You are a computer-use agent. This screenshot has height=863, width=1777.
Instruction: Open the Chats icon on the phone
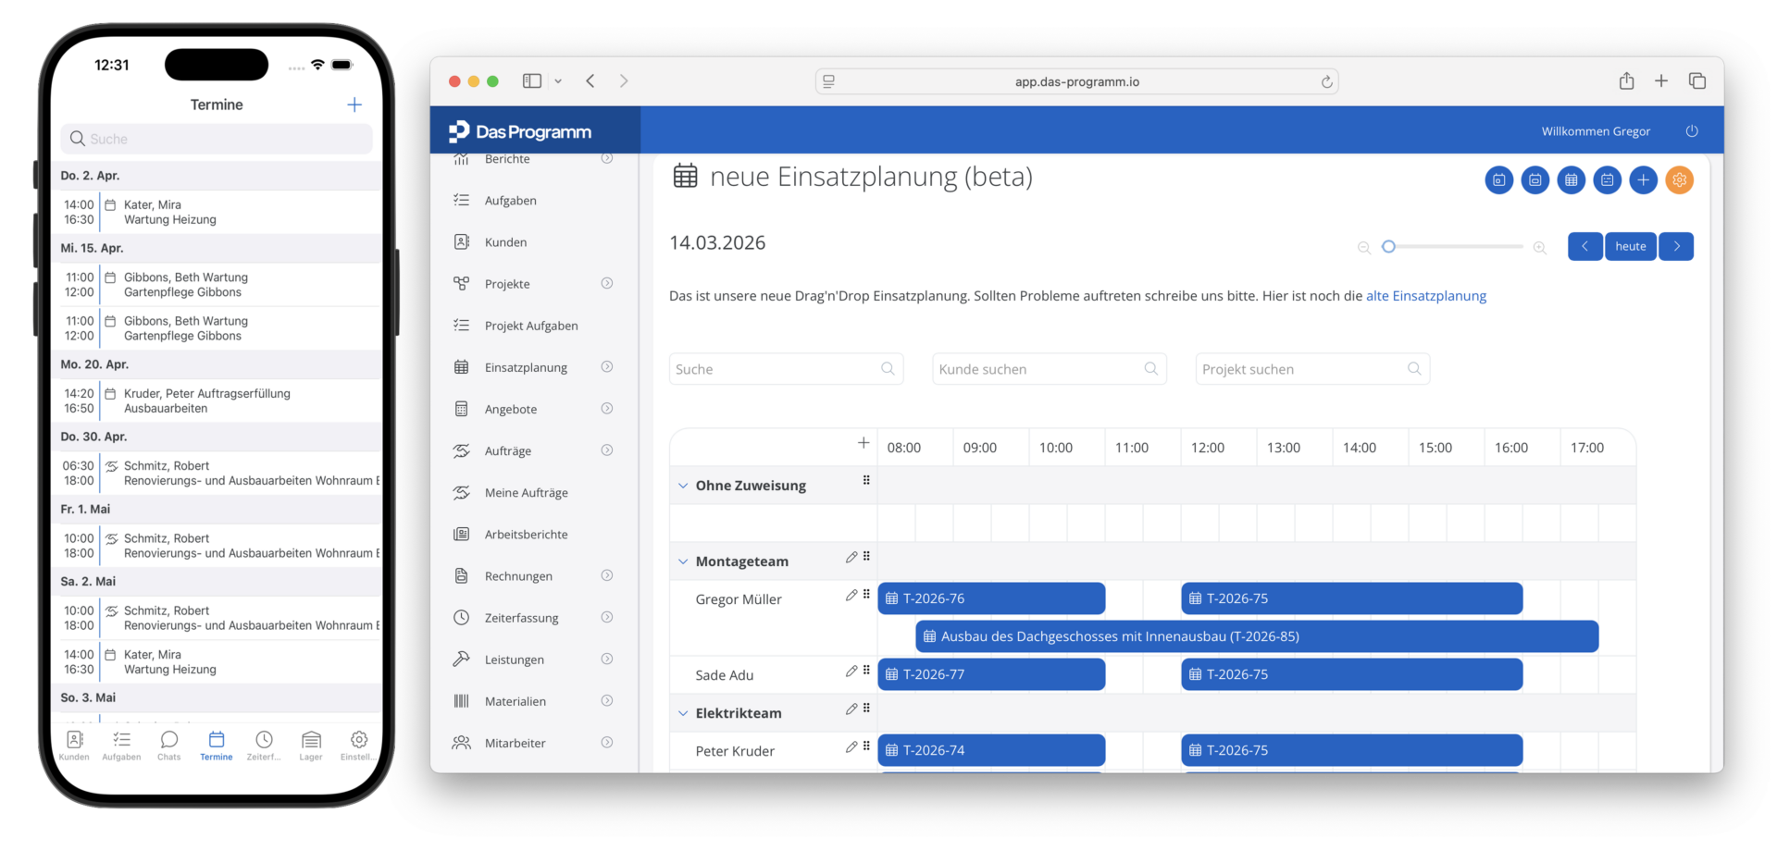168,740
